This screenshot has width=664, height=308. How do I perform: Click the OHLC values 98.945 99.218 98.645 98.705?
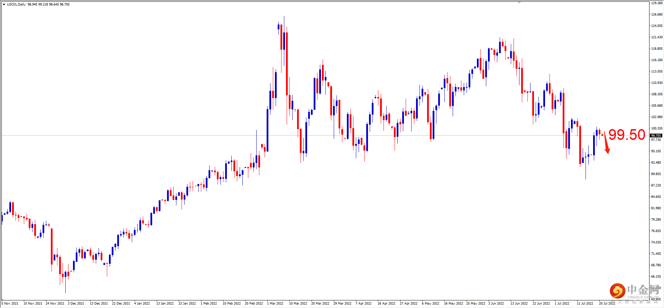click(48, 4)
